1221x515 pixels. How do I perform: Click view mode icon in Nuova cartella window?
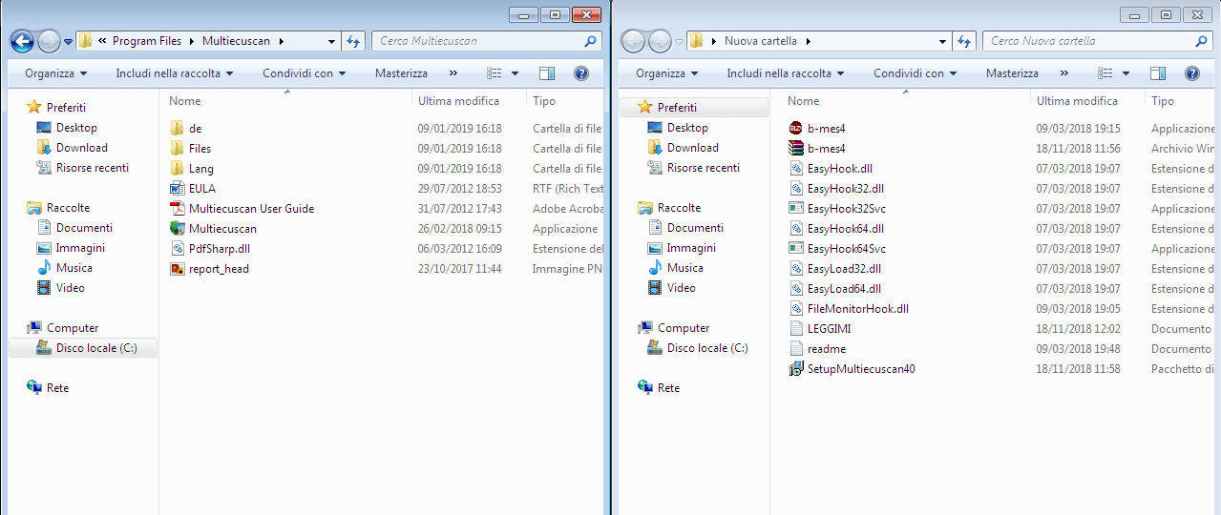tap(1105, 73)
